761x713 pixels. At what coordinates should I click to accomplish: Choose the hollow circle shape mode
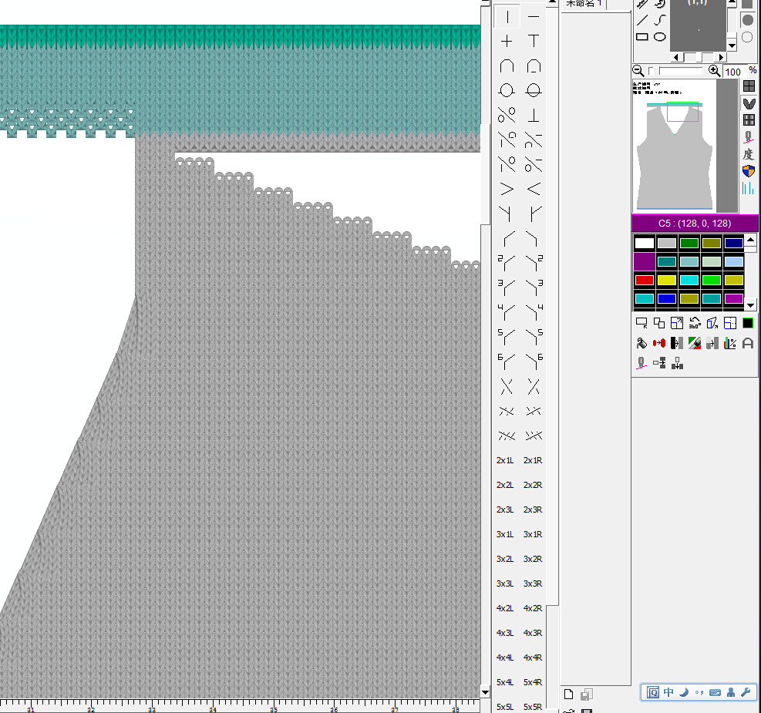tap(748, 37)
